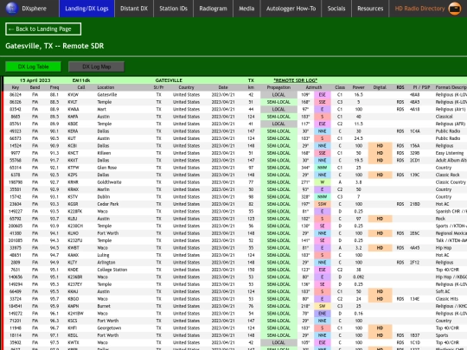
Task: Click the Classic Hits format cell
Action: coord(447,299)
